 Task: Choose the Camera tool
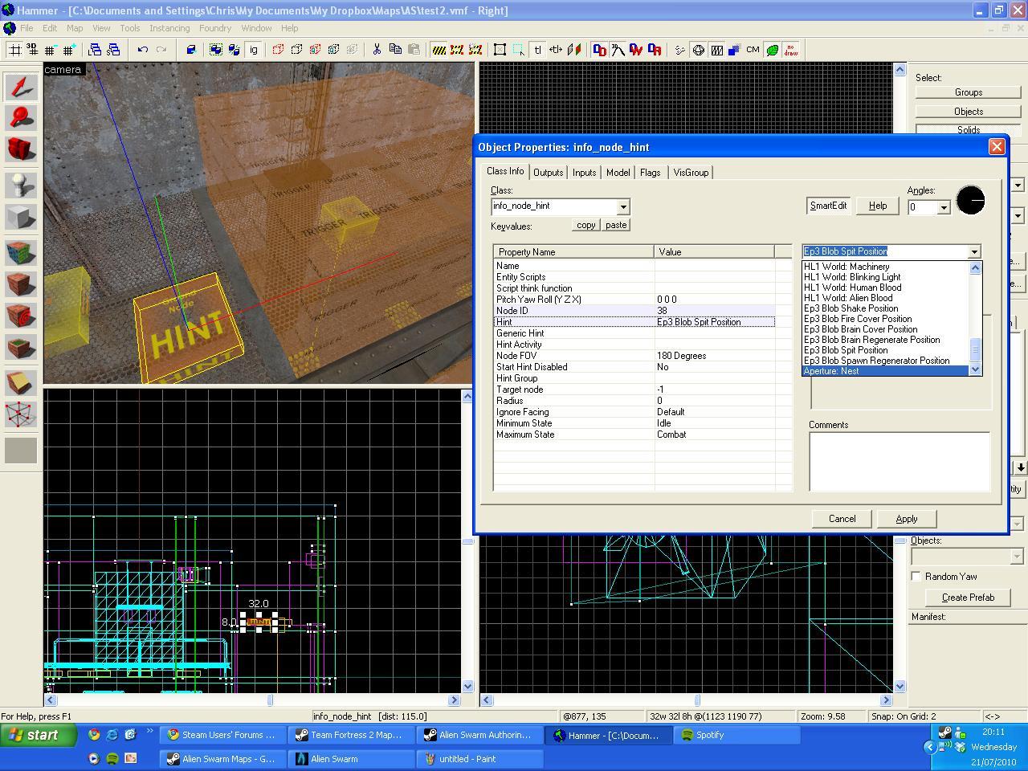[x=21, y=149]
